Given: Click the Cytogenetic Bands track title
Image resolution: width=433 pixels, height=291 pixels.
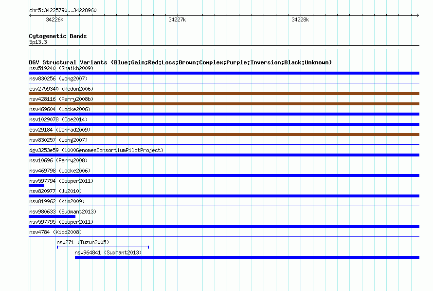Looking at the screenshot, I should tap(58, 36).
